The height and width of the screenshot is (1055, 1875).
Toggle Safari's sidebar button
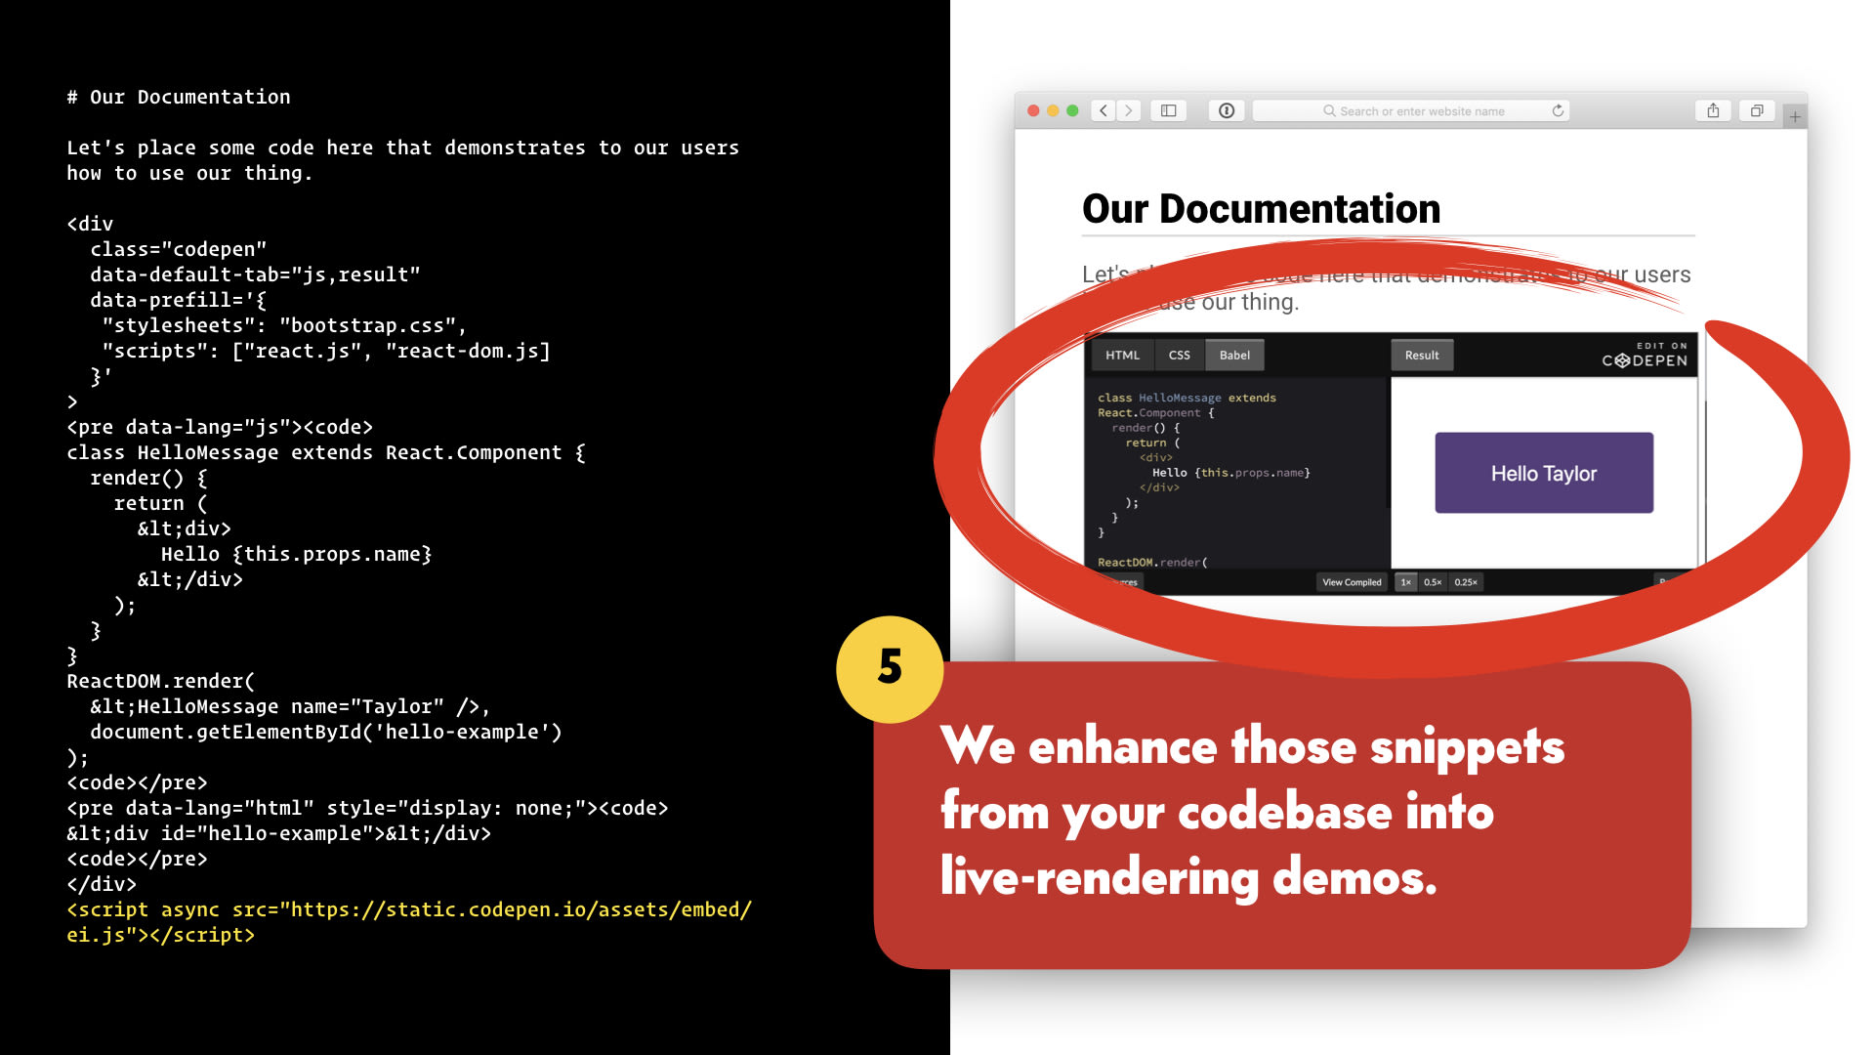[1168, 110]
